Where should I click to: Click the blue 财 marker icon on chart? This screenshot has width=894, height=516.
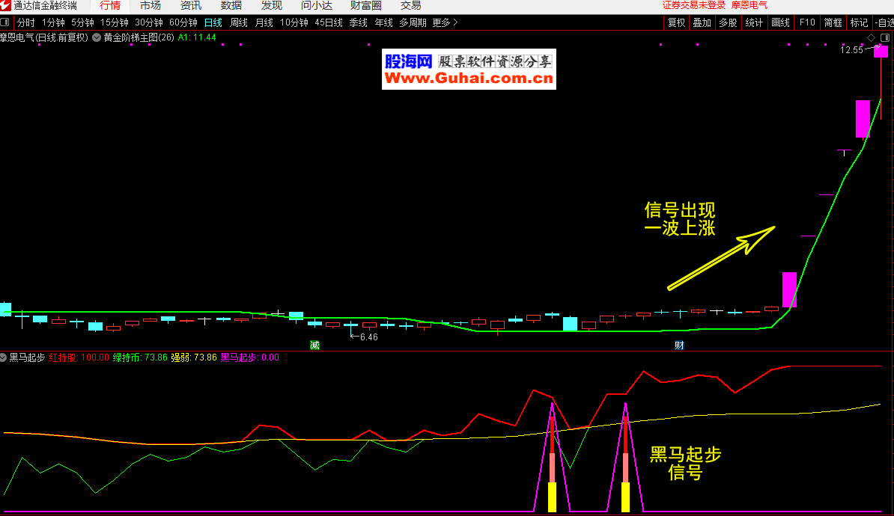point(678,345)
